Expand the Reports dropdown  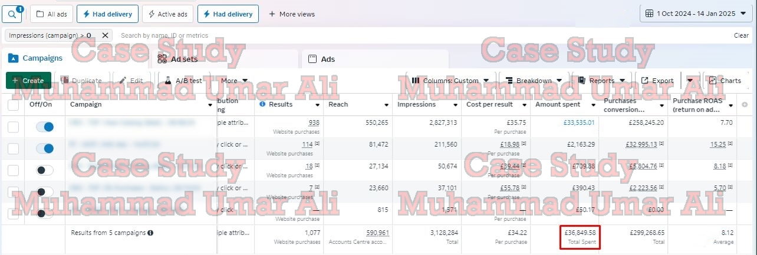click(x=601, y=81)
